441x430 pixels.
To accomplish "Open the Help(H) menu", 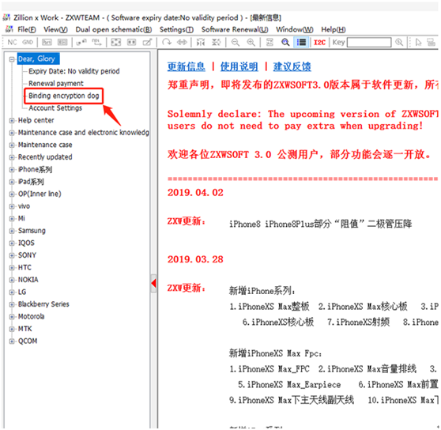I will coord(334,29).
